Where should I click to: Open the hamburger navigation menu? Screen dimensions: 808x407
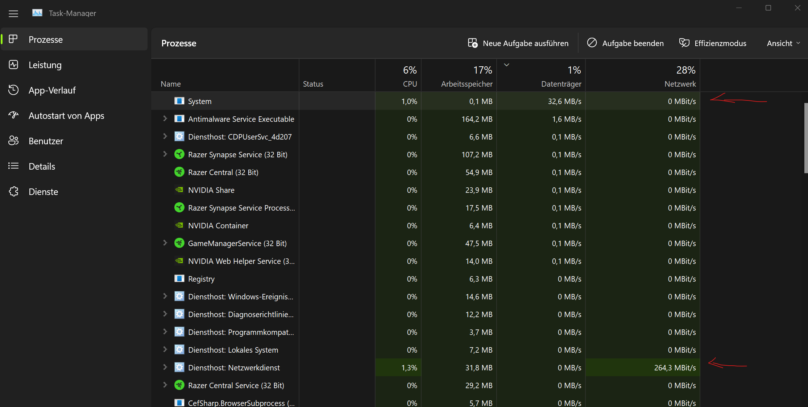tap(13, 14)
